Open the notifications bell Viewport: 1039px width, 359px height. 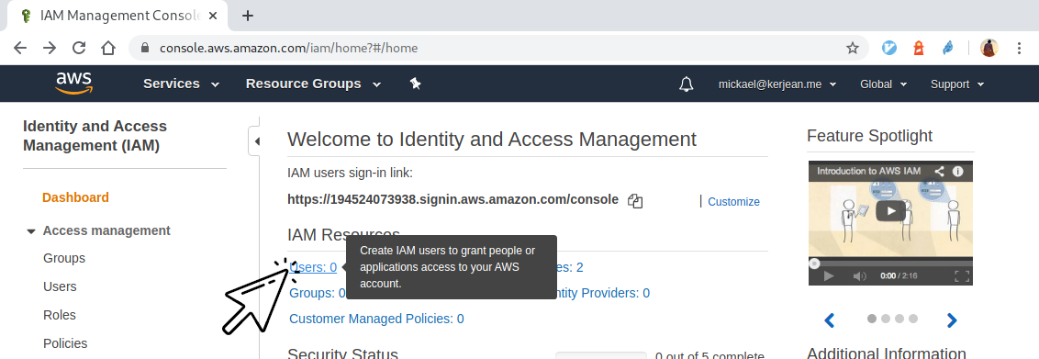pos(687,84)
